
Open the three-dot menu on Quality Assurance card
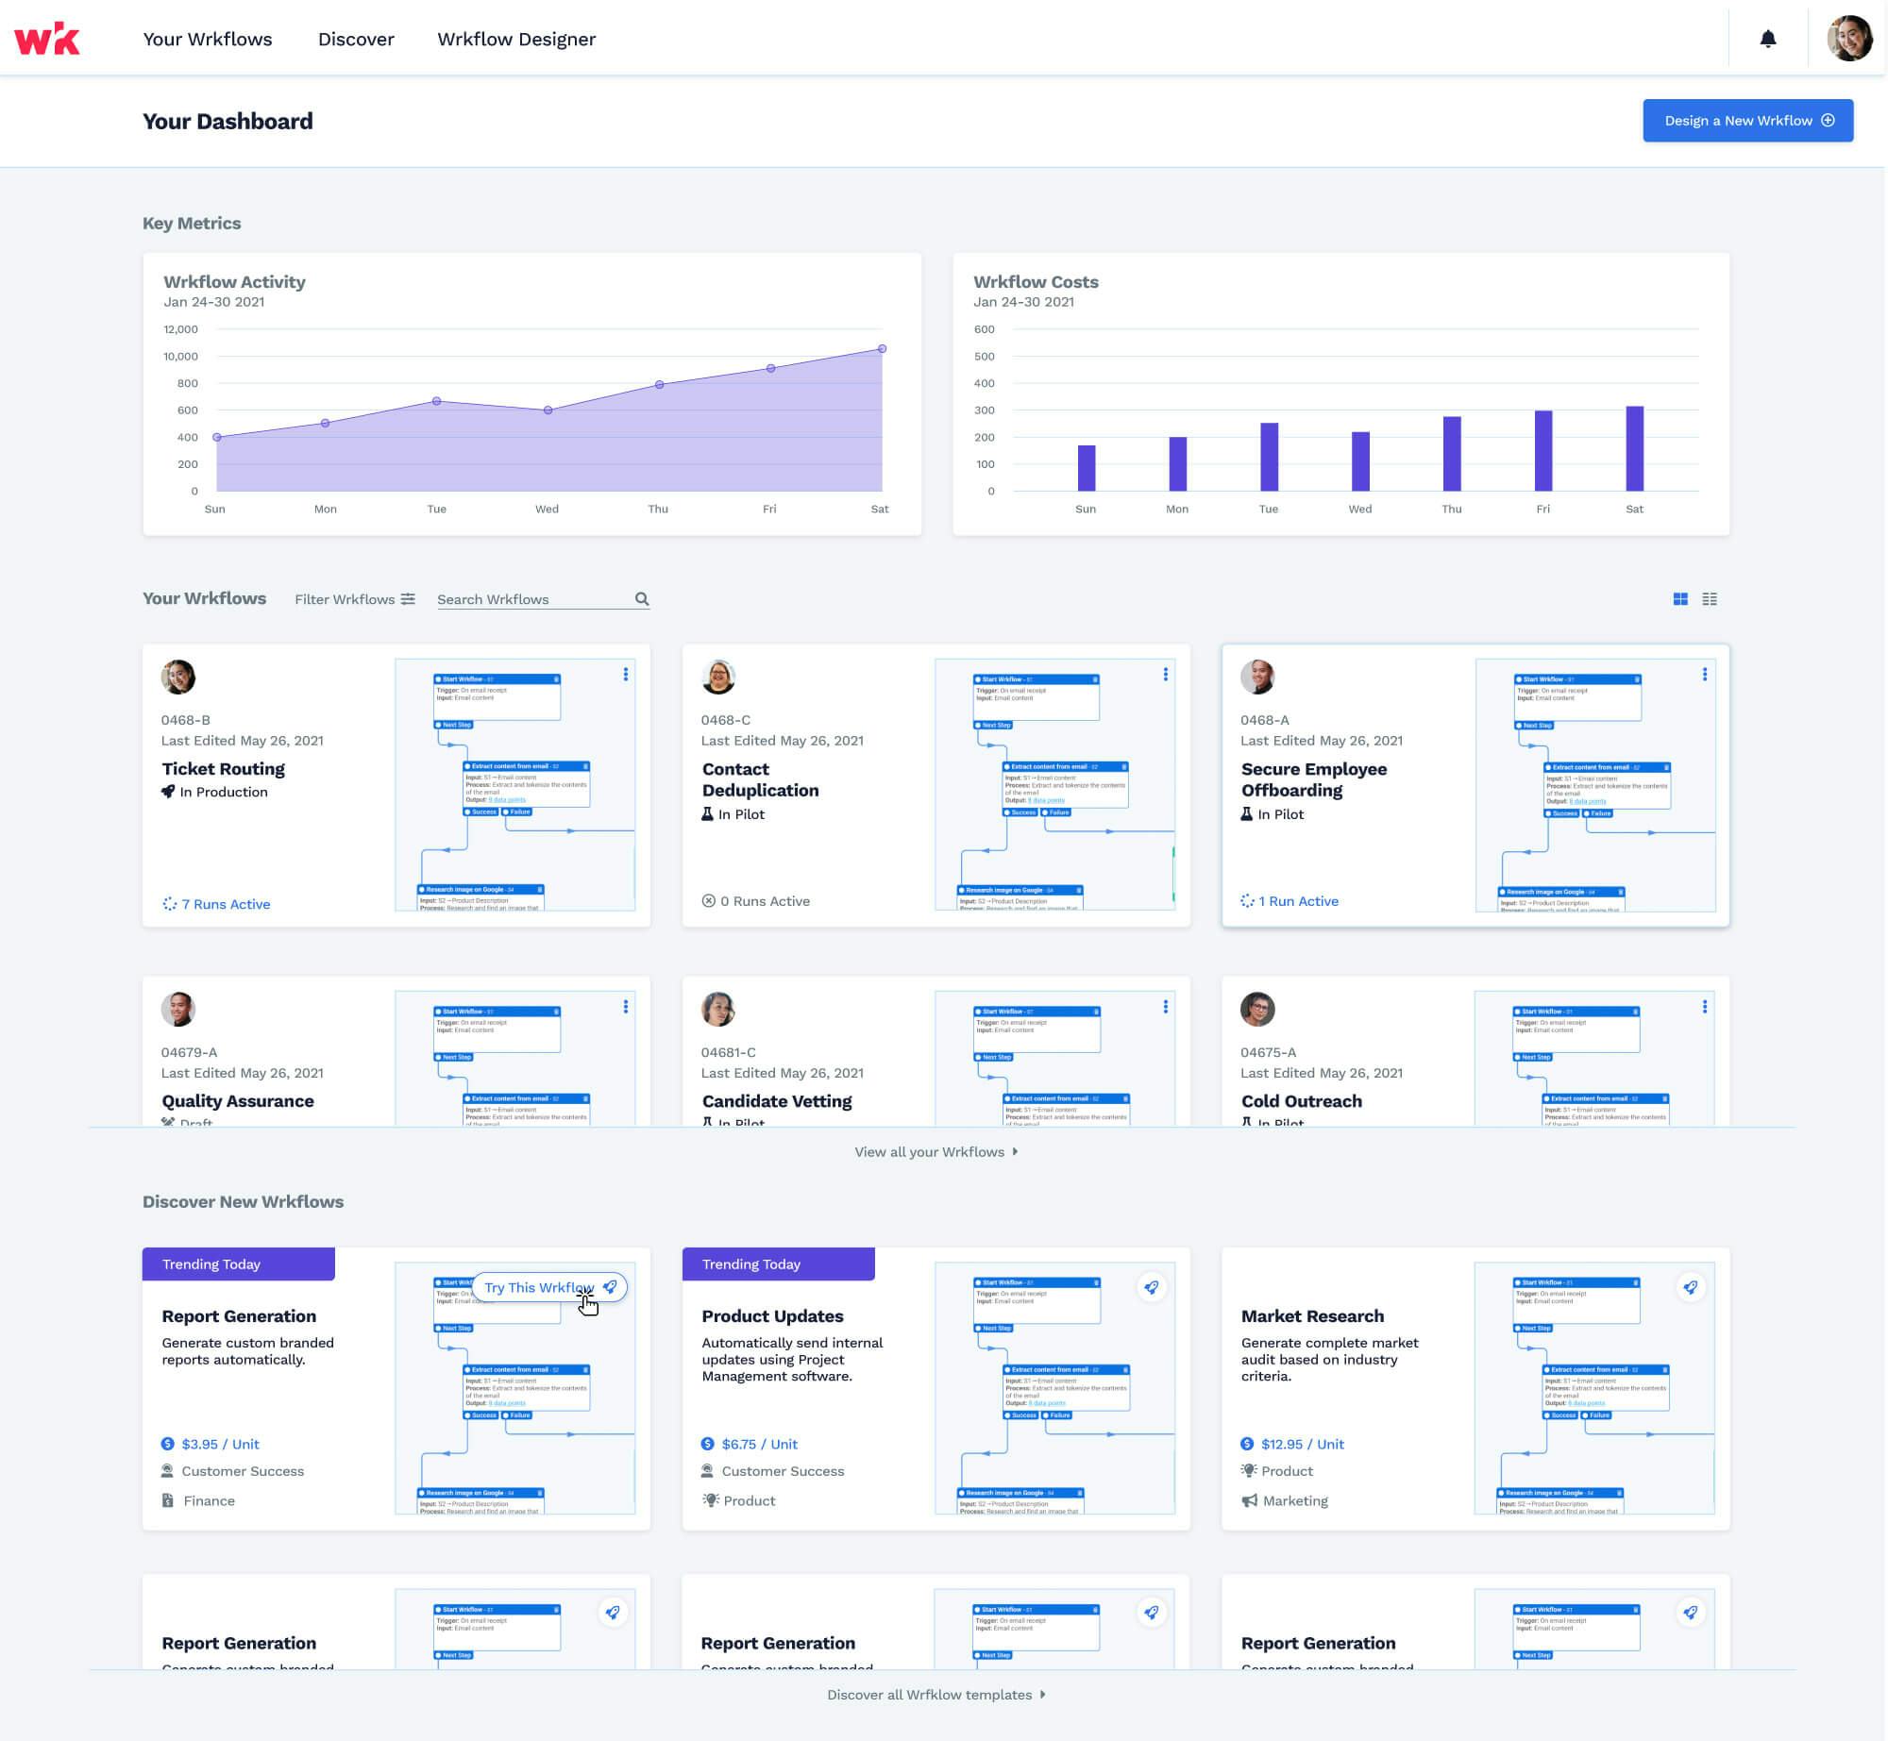625,1006
